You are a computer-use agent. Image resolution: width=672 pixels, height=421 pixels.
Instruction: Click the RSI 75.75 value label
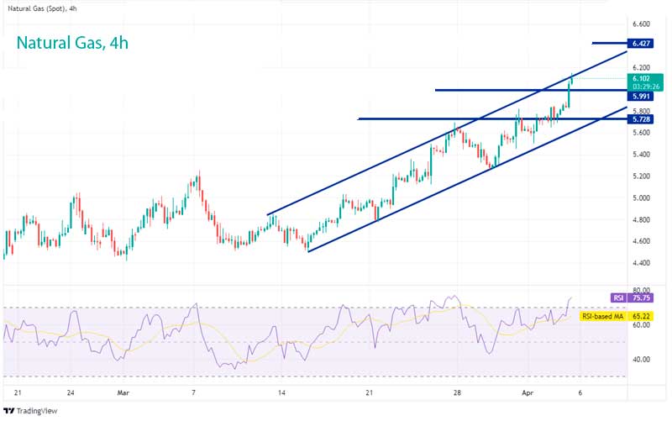click(630, 297)
